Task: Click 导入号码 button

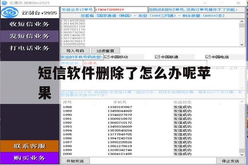Action: pyautogui.click(x=75, y=51)
